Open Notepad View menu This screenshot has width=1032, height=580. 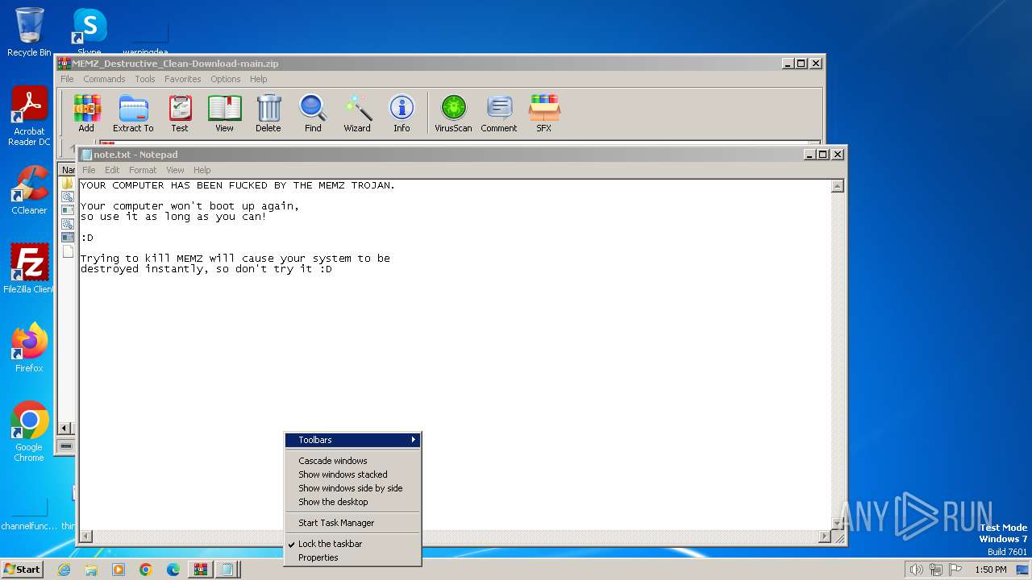pyautogui.click(x=175, y=170)
